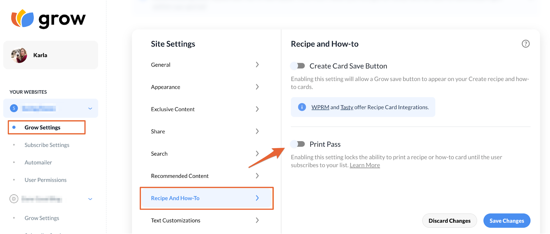Click the Save Changes button

[506, 220]
